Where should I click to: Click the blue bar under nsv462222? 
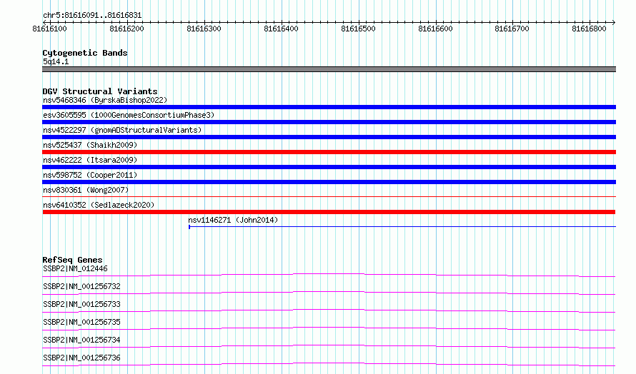(x=329, y=167)
